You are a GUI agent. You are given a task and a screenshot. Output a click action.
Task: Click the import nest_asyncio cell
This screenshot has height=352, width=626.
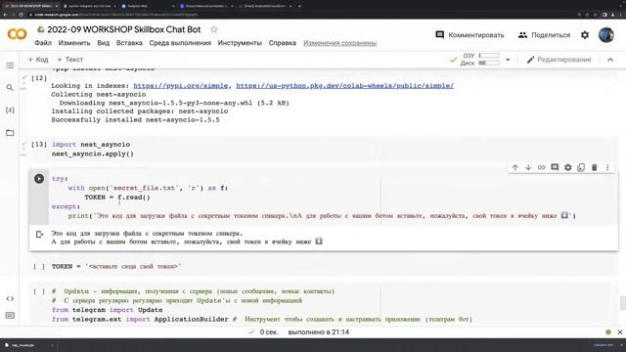333,149
